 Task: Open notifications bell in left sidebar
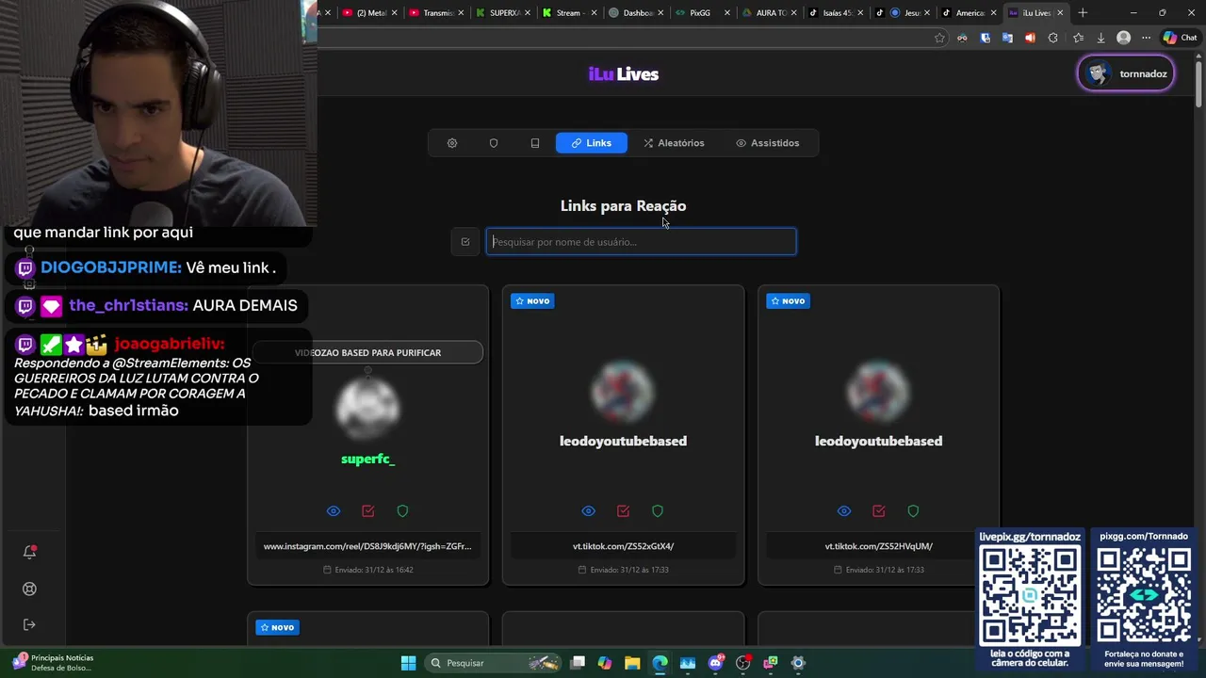29,552
